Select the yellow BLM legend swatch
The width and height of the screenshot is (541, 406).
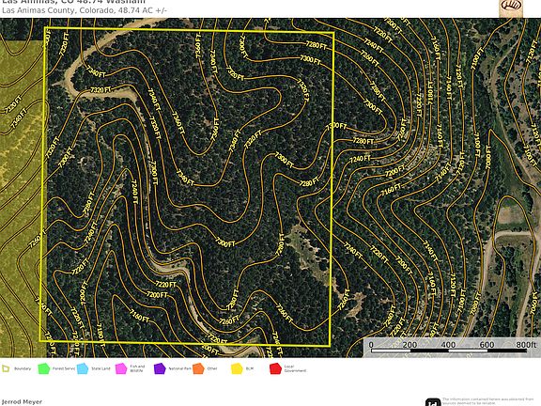pos(237,368)
